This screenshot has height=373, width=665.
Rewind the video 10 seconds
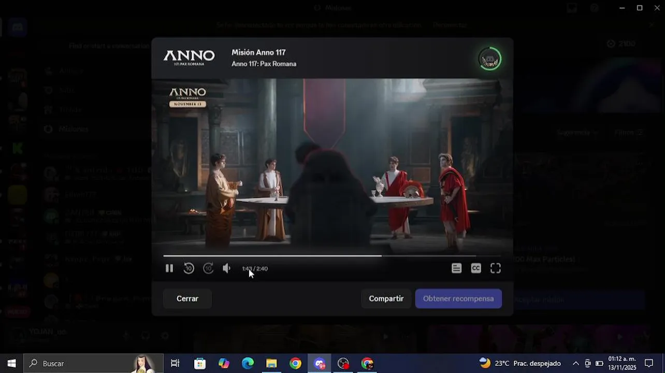189,268
